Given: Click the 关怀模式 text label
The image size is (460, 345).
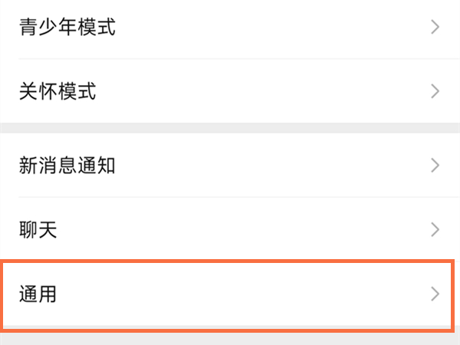Looking at the screenshot, I should 58,92.
